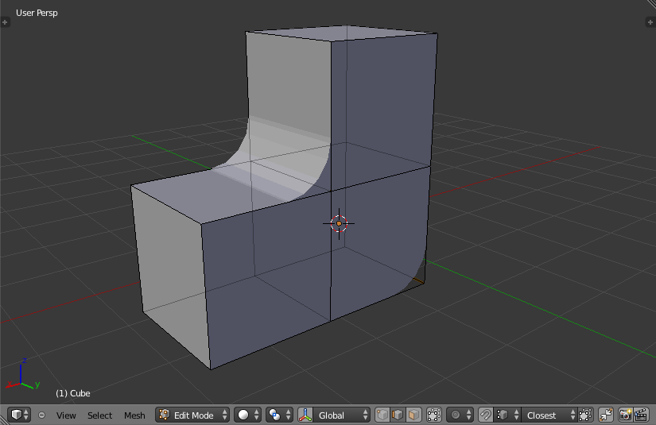Switch to edge select mode

click(x=398, y=415)
